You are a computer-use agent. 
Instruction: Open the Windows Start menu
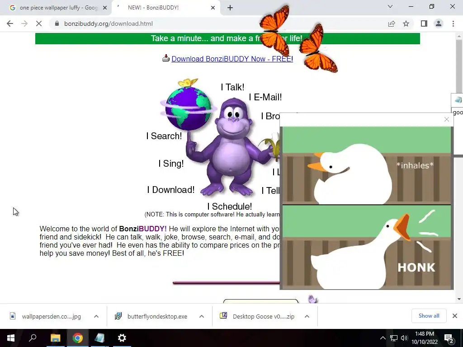(11, 338)
